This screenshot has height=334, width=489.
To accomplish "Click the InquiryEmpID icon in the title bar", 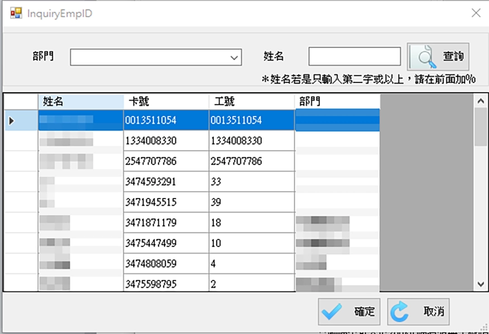I will click(16, 12).
